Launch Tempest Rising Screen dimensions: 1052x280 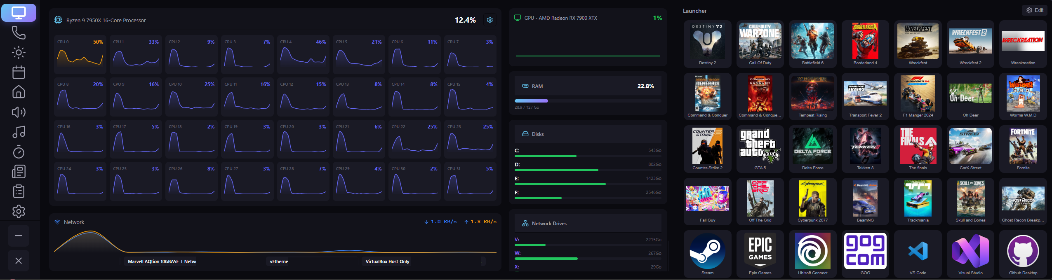click(x=812, y=96)
